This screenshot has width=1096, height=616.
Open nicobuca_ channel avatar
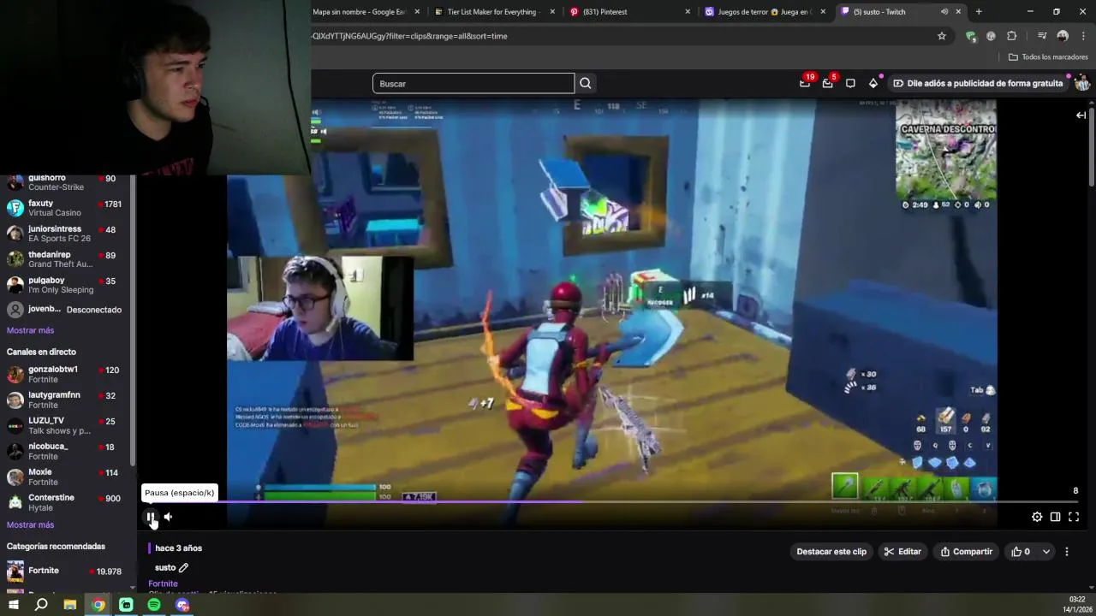tap(15, 451)
